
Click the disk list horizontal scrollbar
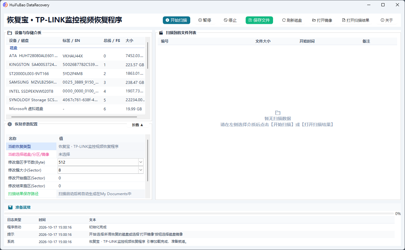74,117
